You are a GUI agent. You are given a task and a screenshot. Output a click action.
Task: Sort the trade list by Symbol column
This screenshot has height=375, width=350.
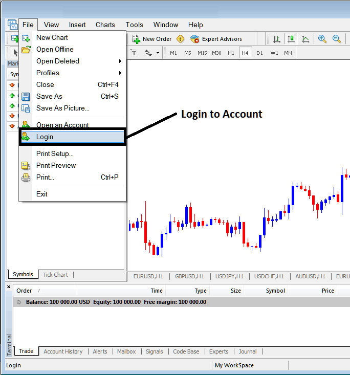[275, 291]
